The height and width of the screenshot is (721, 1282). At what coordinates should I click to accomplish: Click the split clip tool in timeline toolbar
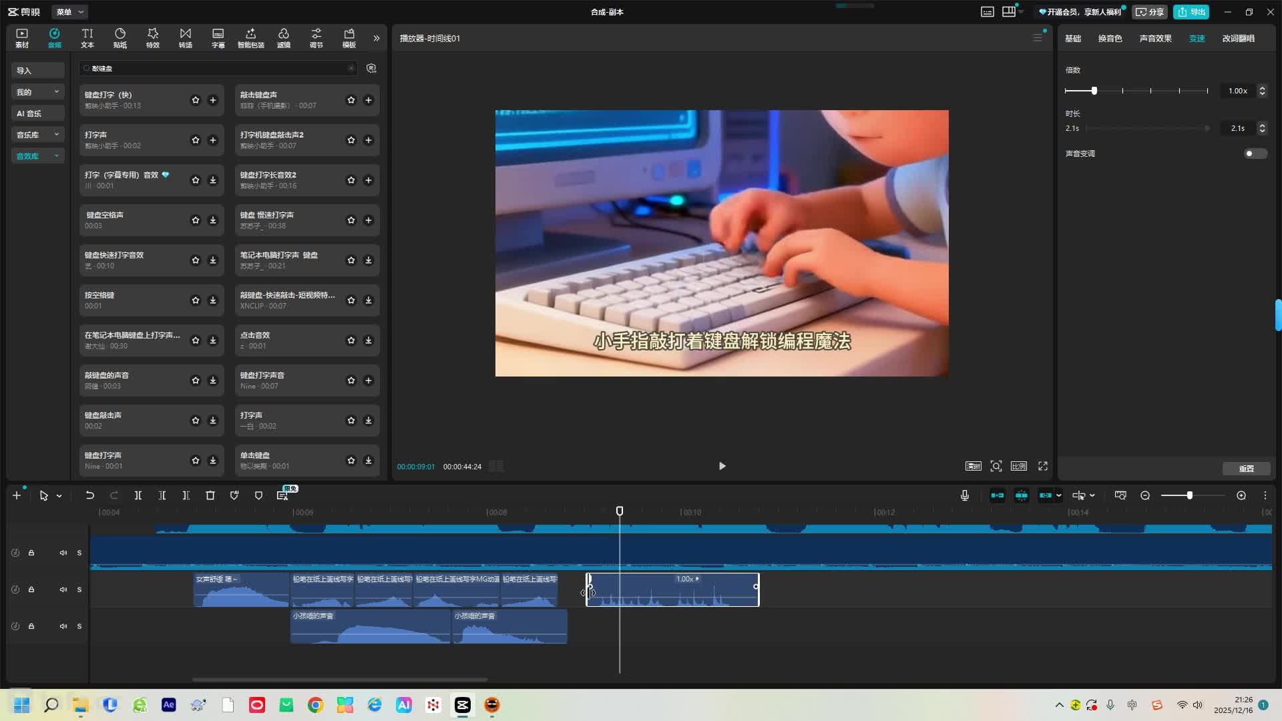[x=138, y=495]
